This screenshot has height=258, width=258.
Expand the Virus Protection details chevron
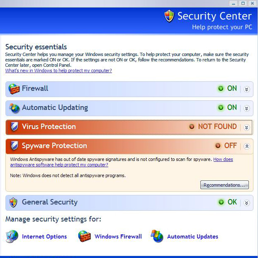click(x=246, y=127)
